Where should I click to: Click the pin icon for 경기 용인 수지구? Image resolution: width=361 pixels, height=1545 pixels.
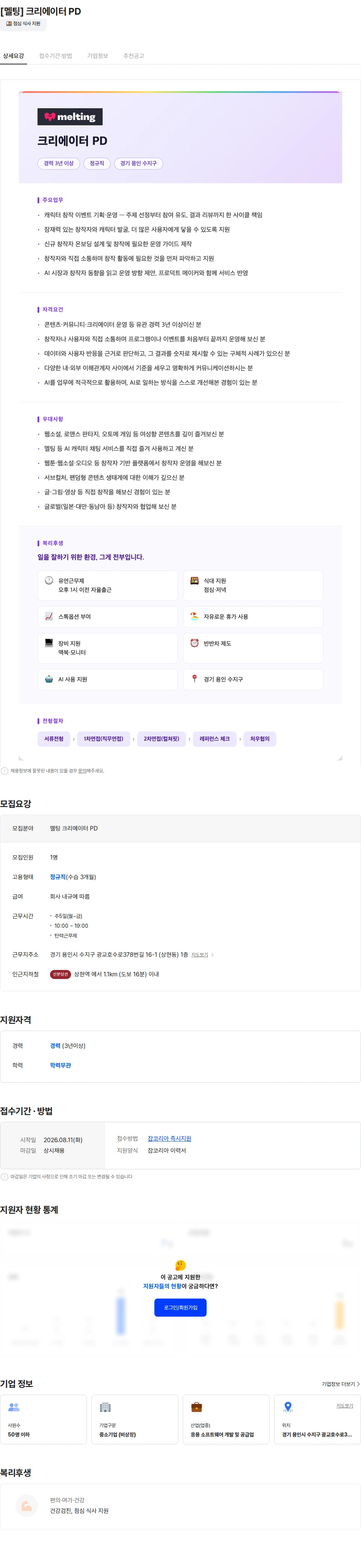point(194,679)
